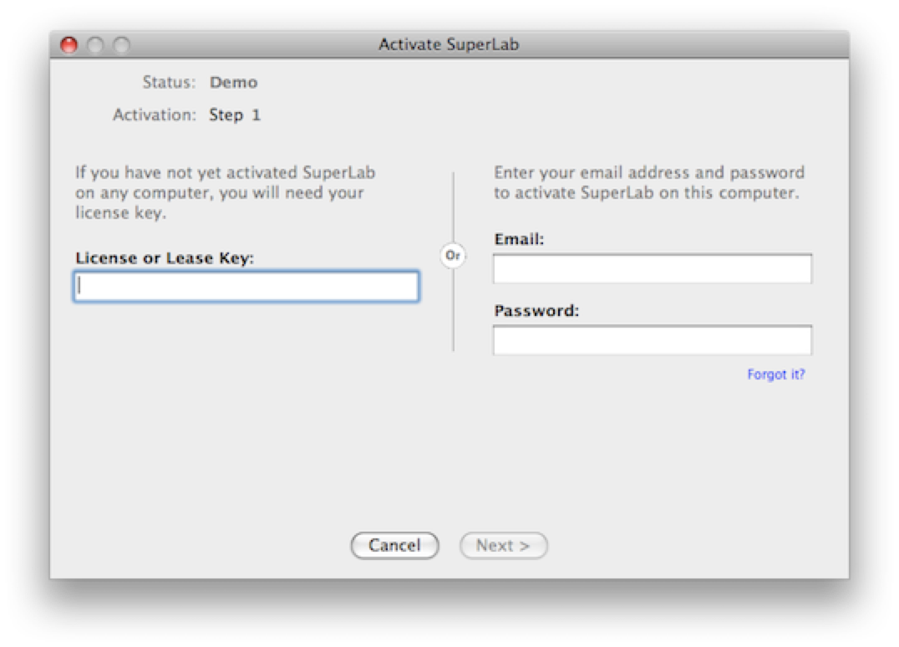Click into the Email input field
Viewport: 899px width, 647px height.
pos(652,269)
